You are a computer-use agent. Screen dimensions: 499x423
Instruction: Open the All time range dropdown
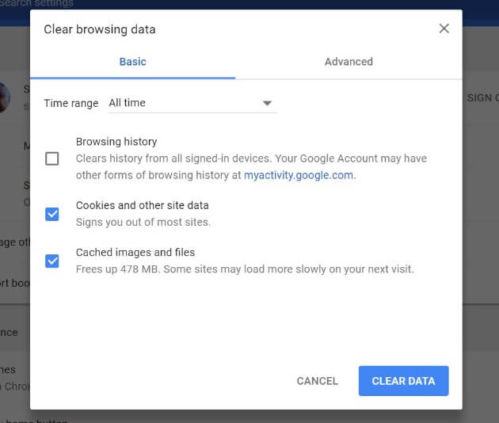[x=190, y=103]
